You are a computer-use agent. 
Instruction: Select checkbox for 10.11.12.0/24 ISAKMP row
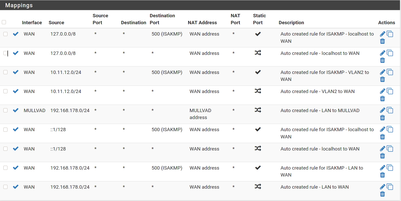tap(5, 72)
